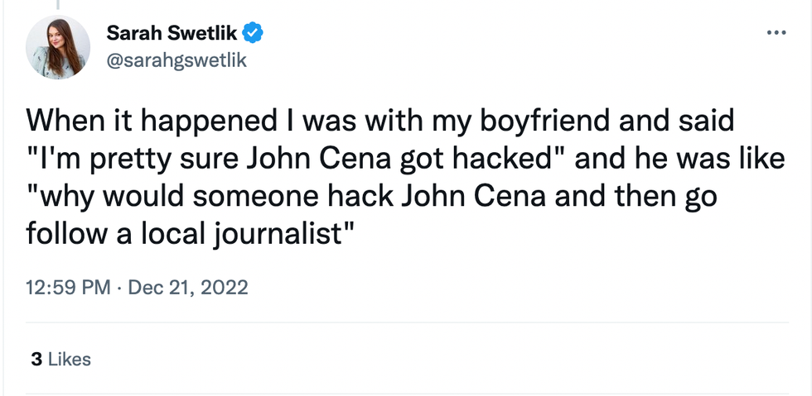812x396 pixels.
Task: Click "John Cena" in the second tweet line
Action: [321, 159]
